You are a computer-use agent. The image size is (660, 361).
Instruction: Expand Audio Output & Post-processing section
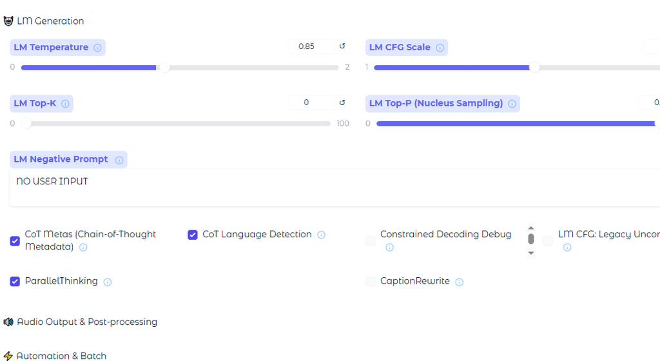click(81, 322)
